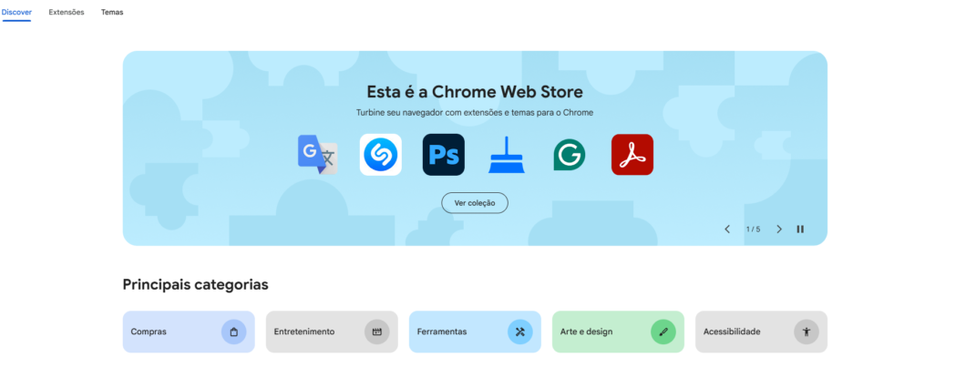
Task: Open the Arte e design category card
Action: click(x=618, y=332)
